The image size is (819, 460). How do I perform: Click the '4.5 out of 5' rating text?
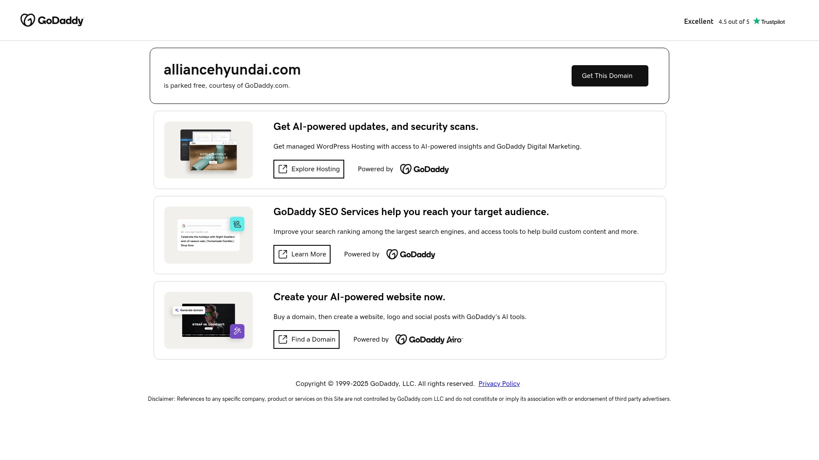tap(734, 22)
